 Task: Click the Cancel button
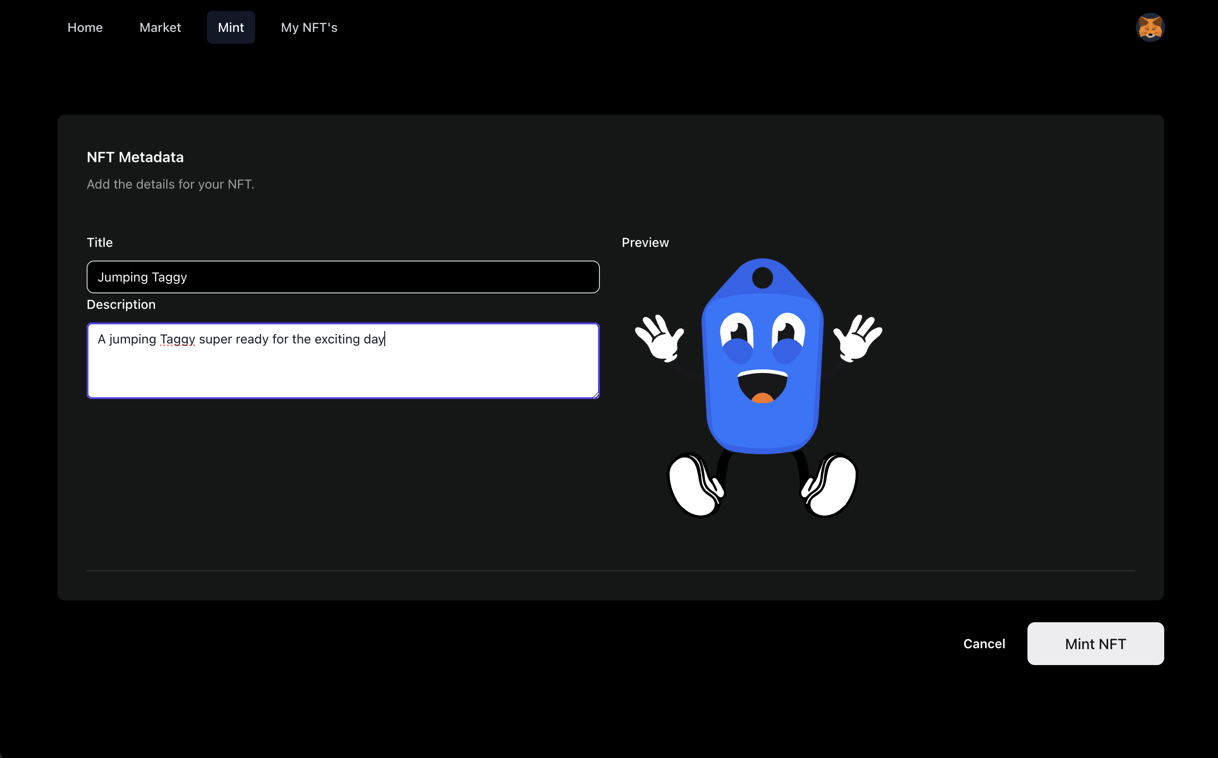pos(984,644)
